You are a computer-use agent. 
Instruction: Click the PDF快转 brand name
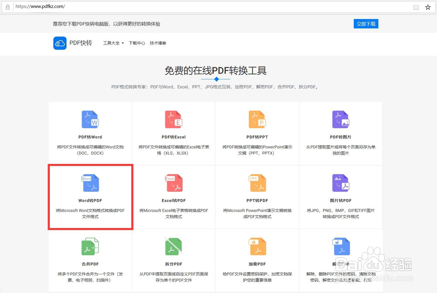(x=81, y=43)
